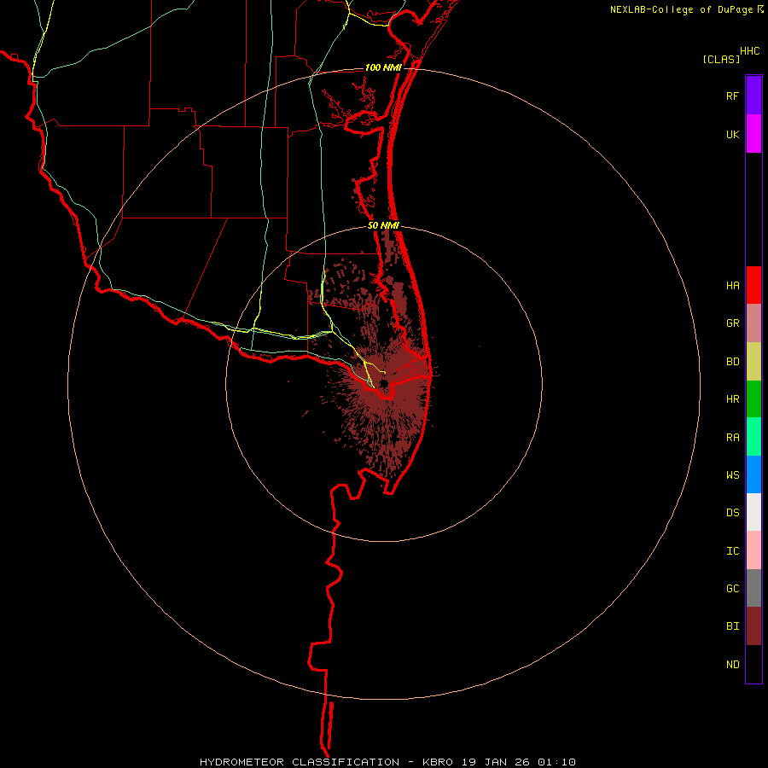768x768 pixels.
Task: Click the ND legend label
Action: coord(732,665)
